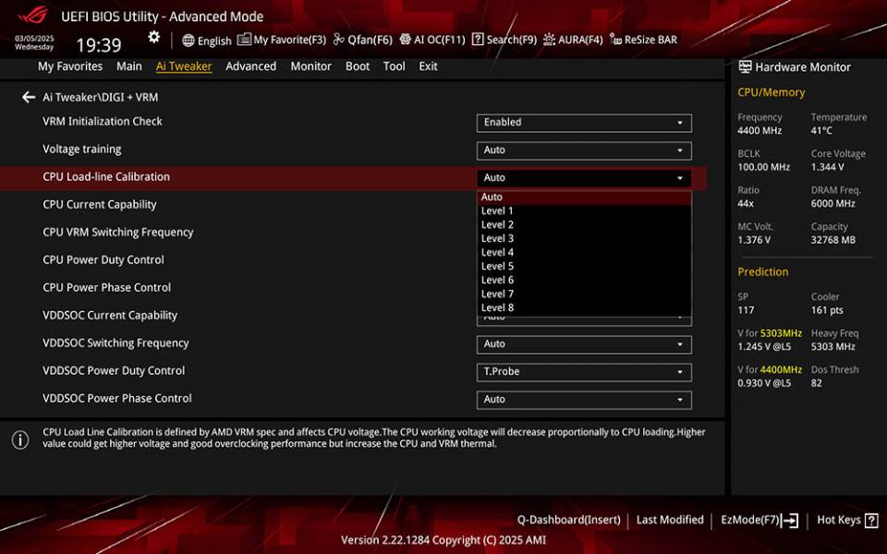Click the 5303MHz highlighted frequency value
887x554 pixels.
(x=781, y=333)
